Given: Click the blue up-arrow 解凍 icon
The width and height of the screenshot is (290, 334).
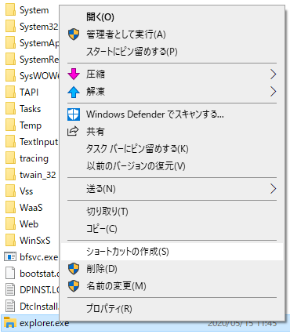Looking at the screenshot, I should (x=74, y=92).
